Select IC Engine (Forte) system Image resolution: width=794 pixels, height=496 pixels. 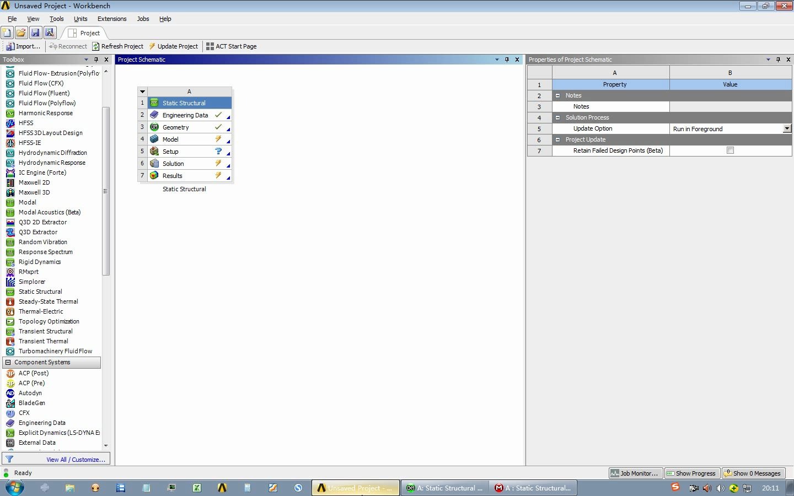point(42,172)
